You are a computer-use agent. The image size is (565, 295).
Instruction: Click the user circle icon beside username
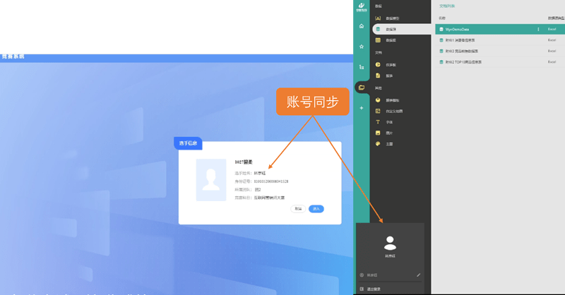362,275
